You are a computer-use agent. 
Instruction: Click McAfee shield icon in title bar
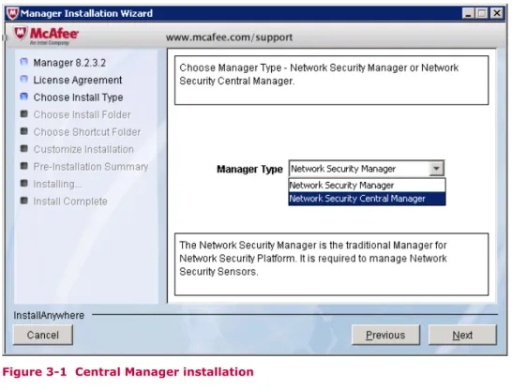[12, 13]
